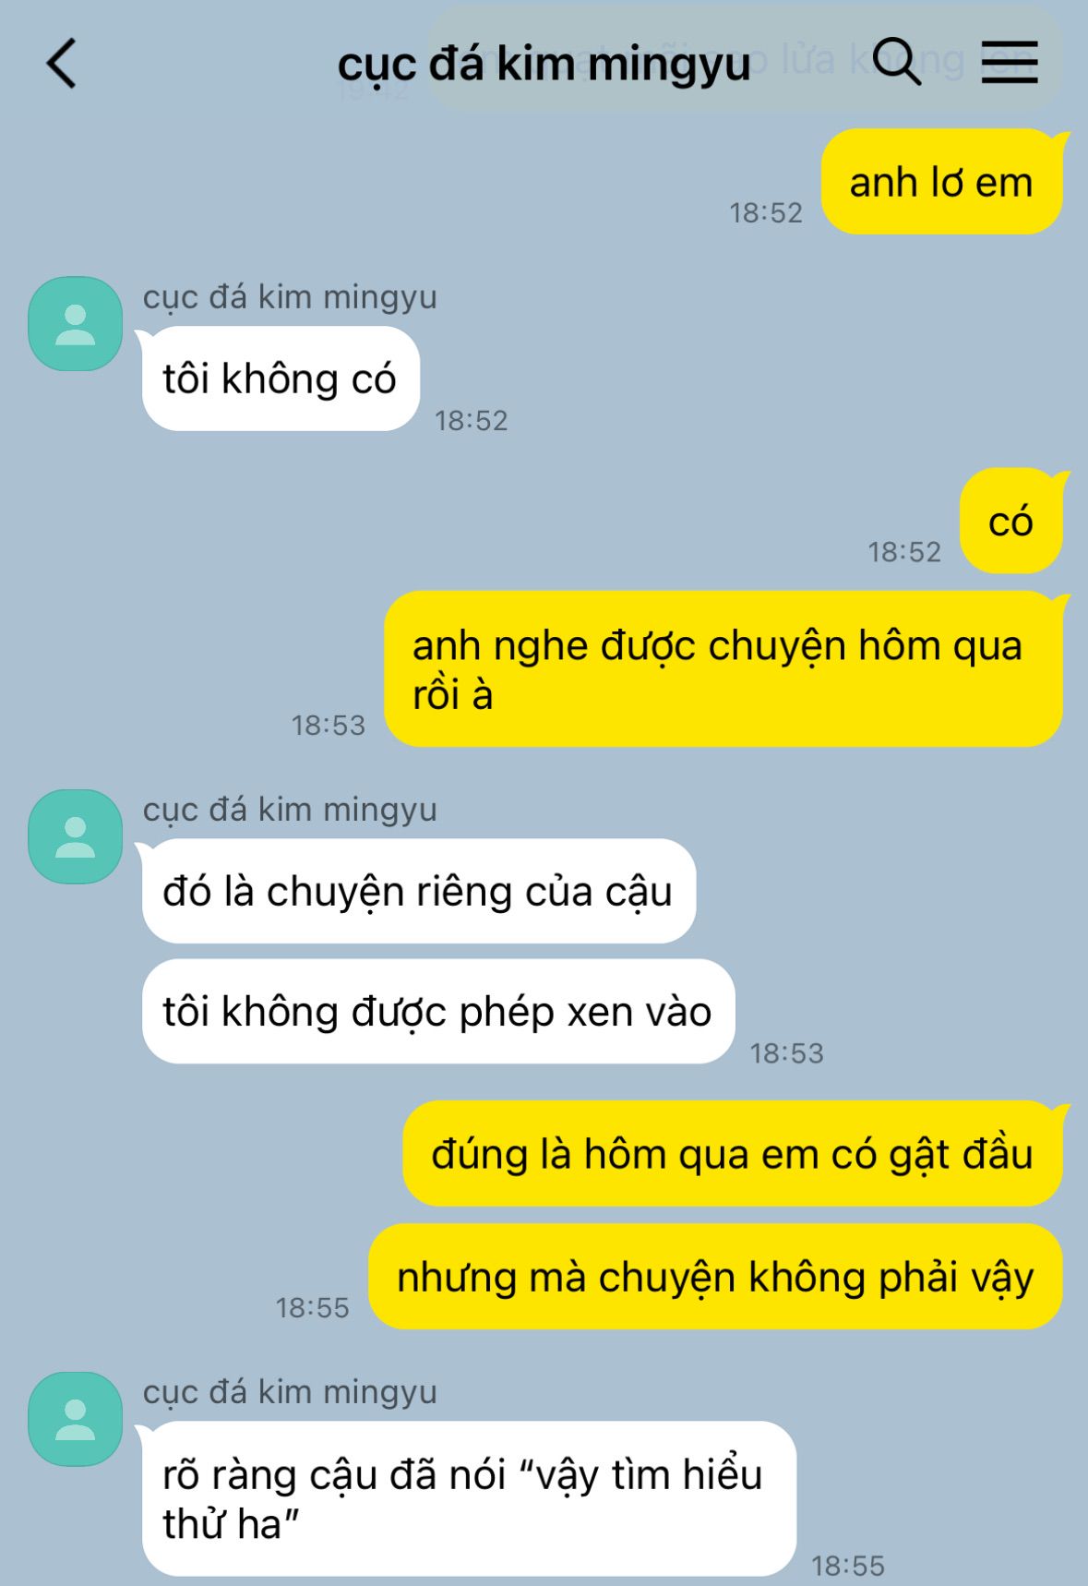Screen dimensions: 1088x1586
Task: Tap the avatar beside "đó là chuyện riêng của cậu"
Action: (x=76, y=836)
